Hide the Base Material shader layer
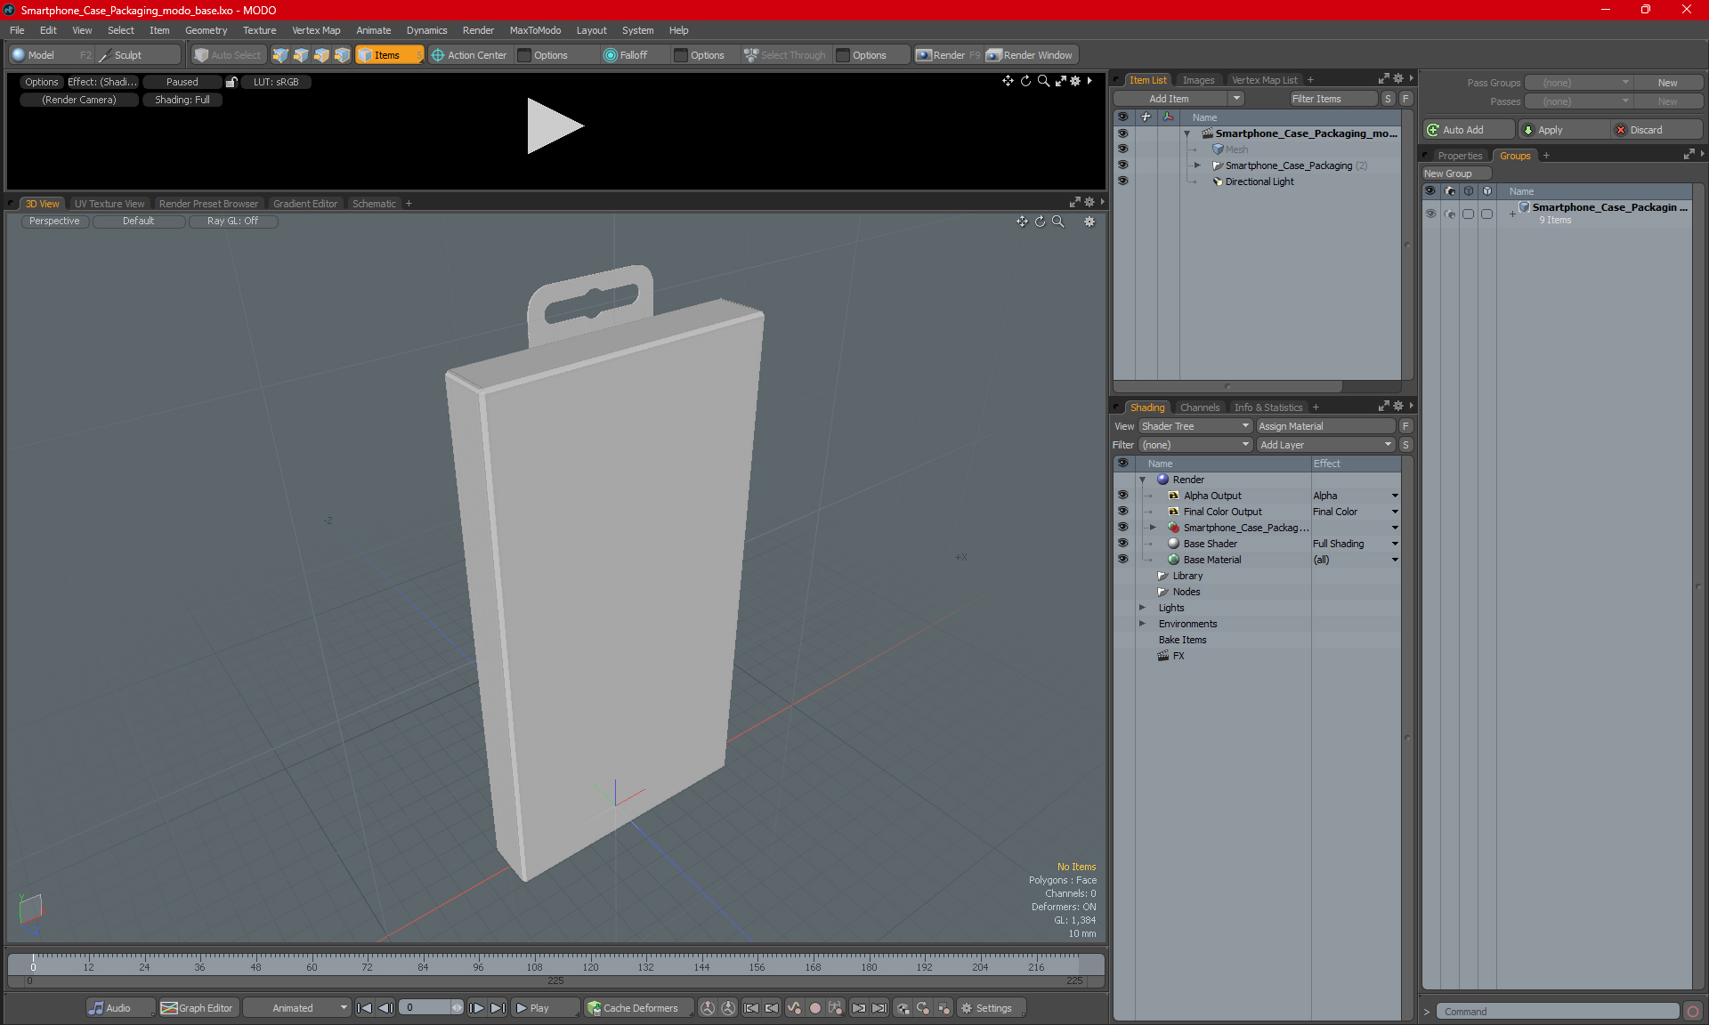The height and width of the screenshot is (1025, 1709). 1122,560
